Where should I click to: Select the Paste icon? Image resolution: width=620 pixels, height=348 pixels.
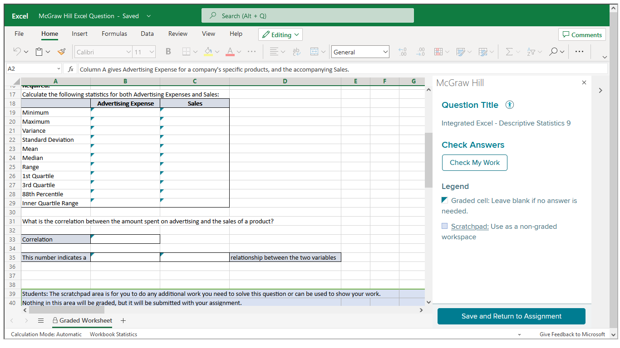coord(39,51)
